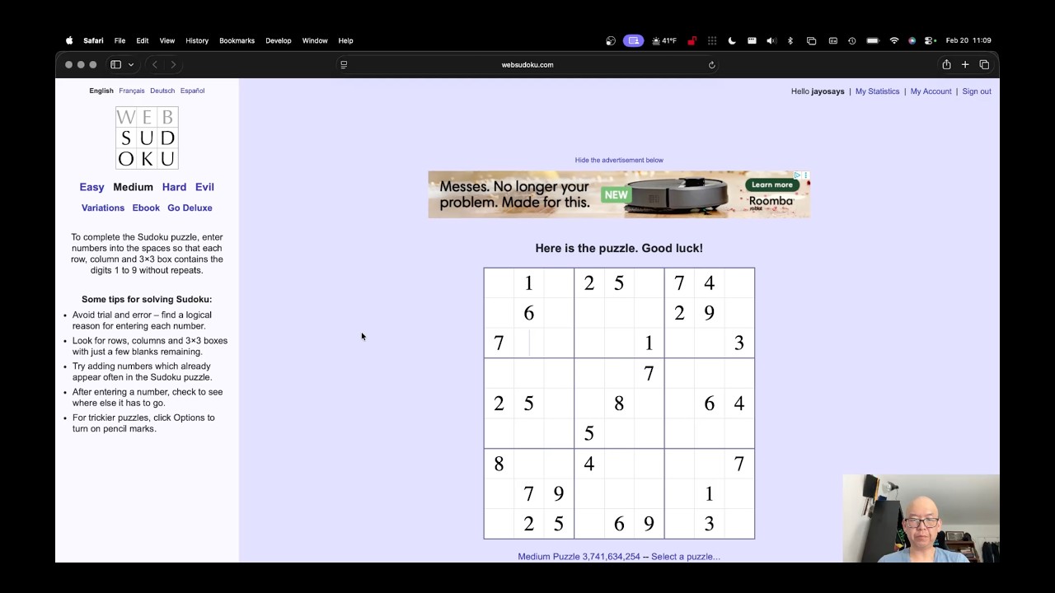Open the My Statistics link
1055x593 pixels.
(x=877, y=91)
